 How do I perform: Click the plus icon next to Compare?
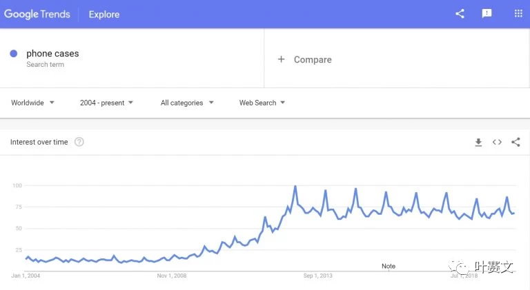click(282, 59)
